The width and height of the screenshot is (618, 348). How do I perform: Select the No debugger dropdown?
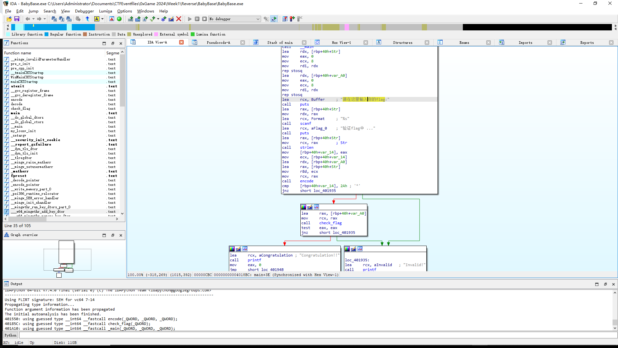point(233,19)
